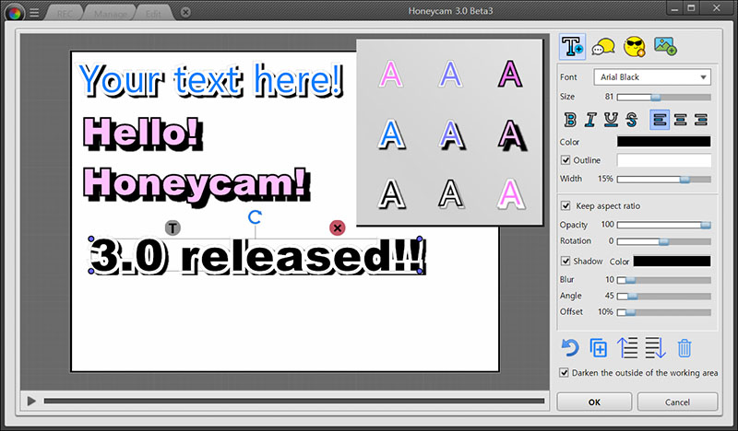
Task: Toggle Bold formatting
Action: 570,120
